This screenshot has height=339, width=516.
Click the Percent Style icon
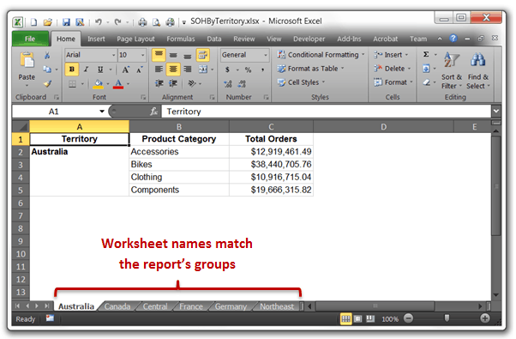tap(248, 70)
